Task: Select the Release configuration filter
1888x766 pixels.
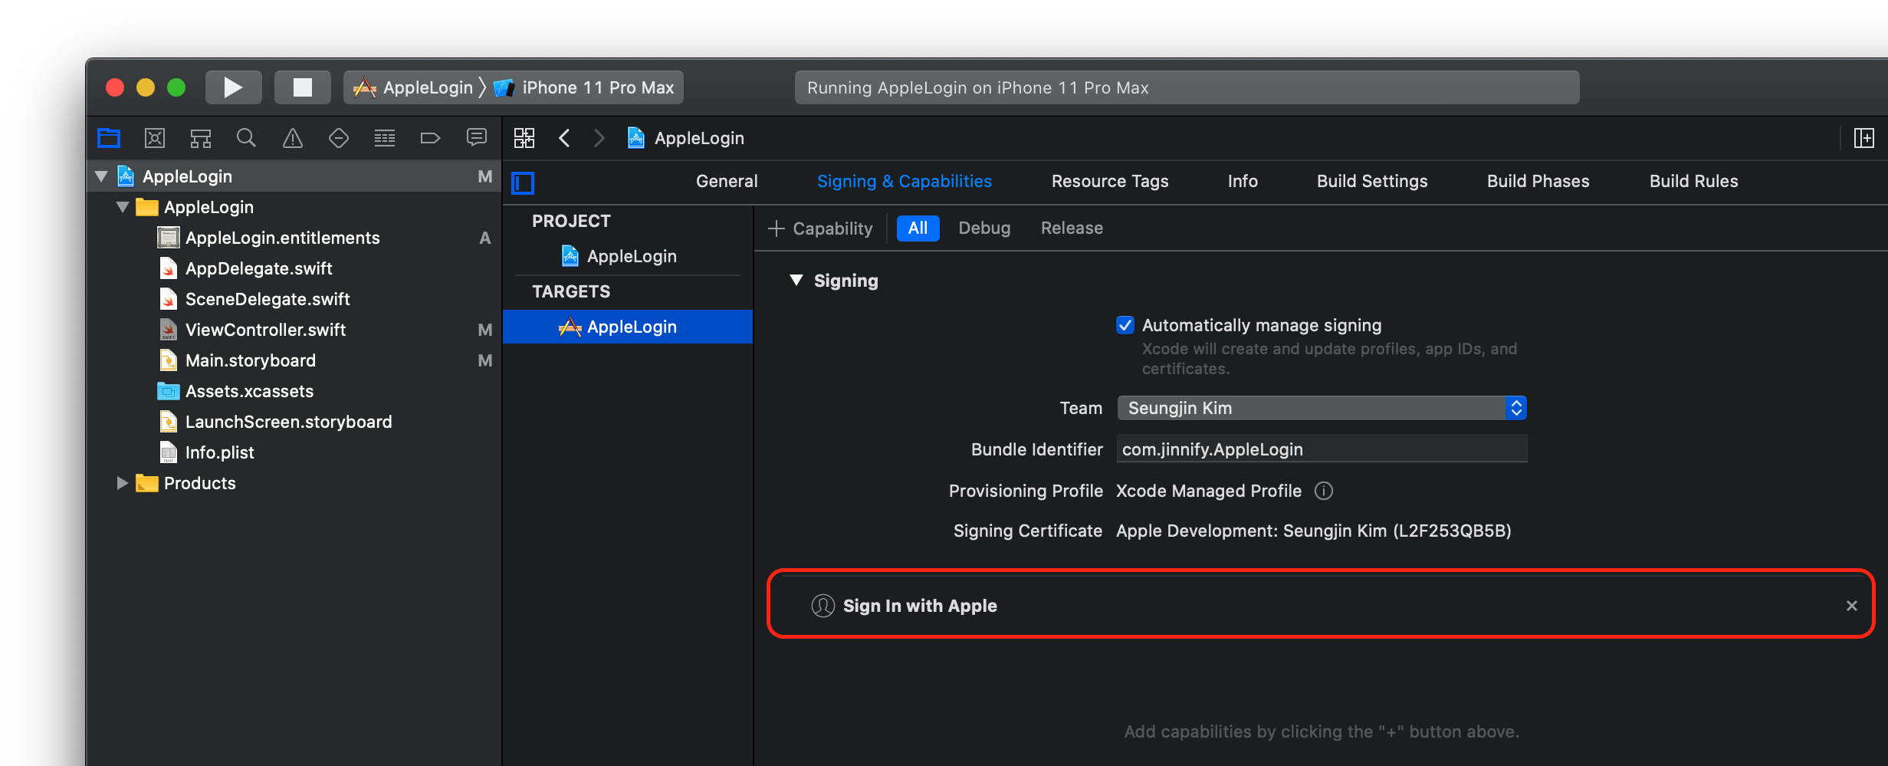Action: pos(1072,228)
